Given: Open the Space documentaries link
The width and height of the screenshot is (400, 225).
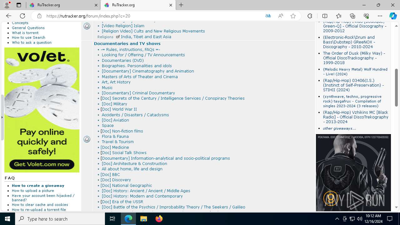Looking at the screenshot, I should point(108,126).
